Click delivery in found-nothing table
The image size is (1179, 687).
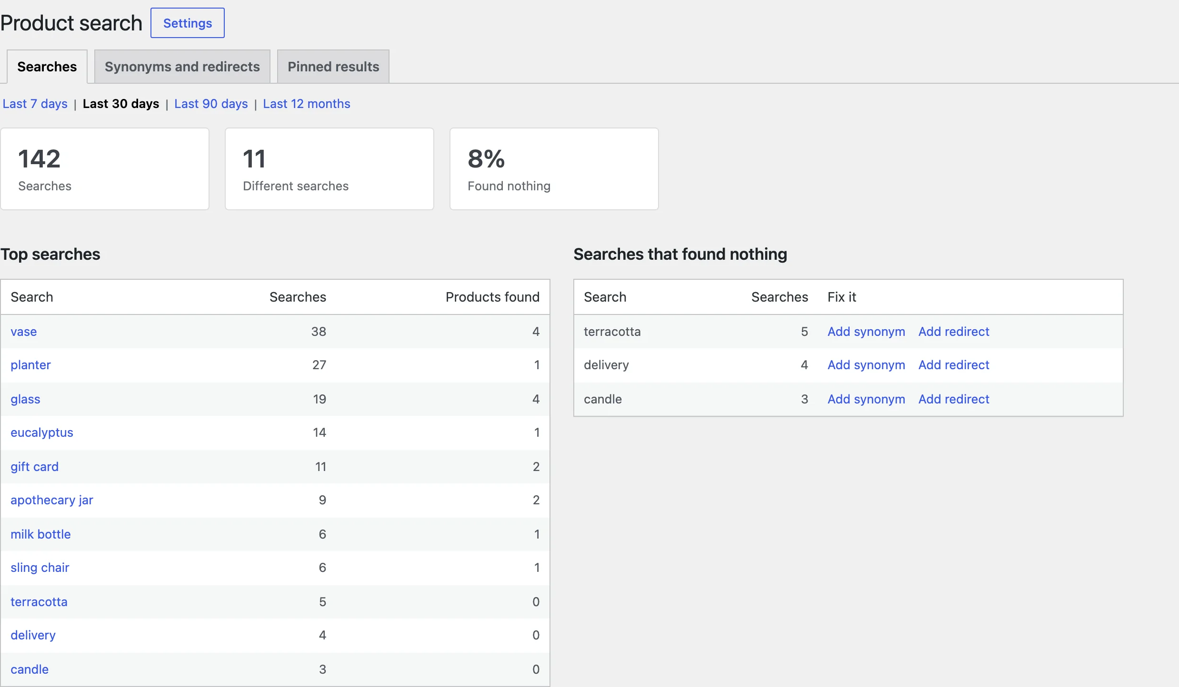(x=606, y=365)
